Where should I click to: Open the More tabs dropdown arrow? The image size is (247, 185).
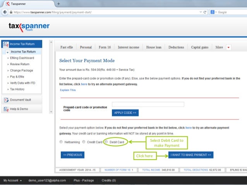(x=228, y=47)
